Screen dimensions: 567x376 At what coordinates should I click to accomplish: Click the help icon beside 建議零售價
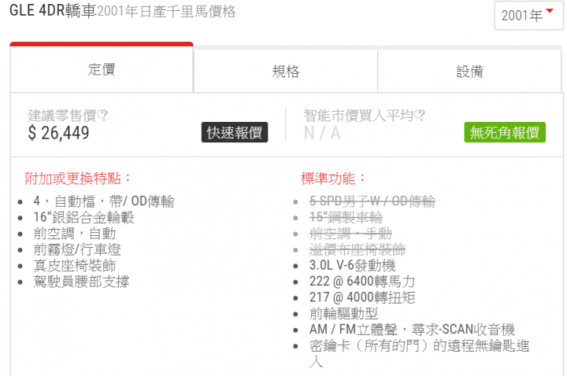tap(102, 116)
